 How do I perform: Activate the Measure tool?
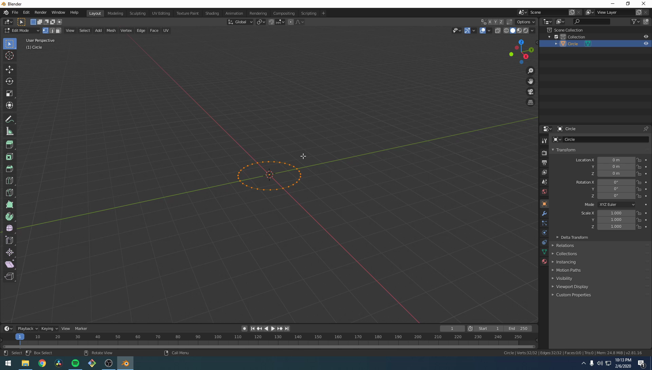(10, 132)
